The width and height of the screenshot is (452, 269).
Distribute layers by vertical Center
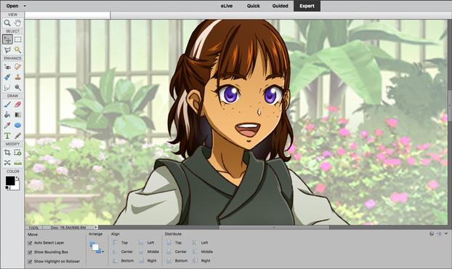coord(177,252)
